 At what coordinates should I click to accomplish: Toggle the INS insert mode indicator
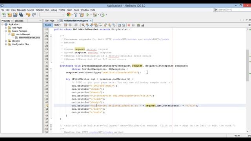(249, 136)
